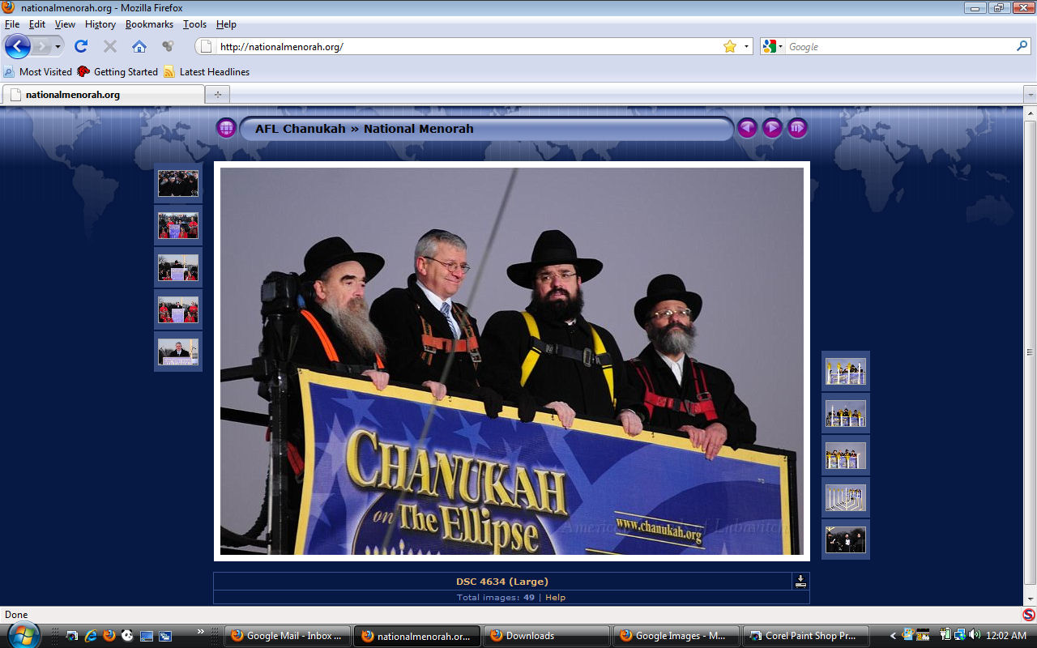
Task: Click toolbar icon right of Home
Action: click(168, 46)
